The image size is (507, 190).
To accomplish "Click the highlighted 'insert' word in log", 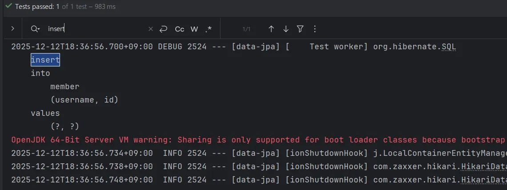I will pyautogui.click(x=45, y=60).
